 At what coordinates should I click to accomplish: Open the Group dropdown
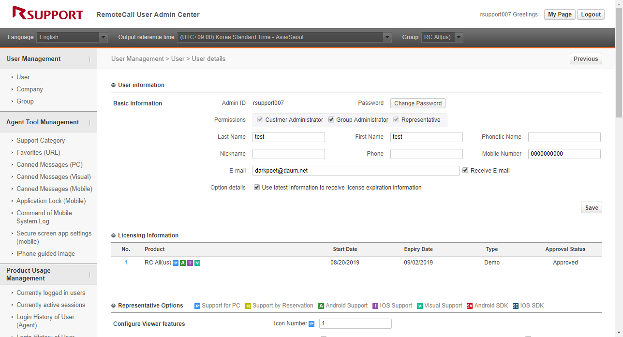[x=442, y=37]
